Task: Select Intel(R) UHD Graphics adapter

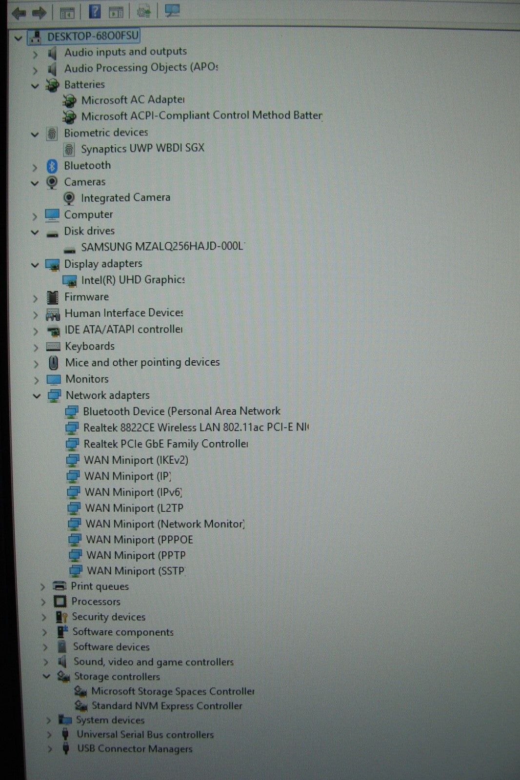Action: point(133,280)
